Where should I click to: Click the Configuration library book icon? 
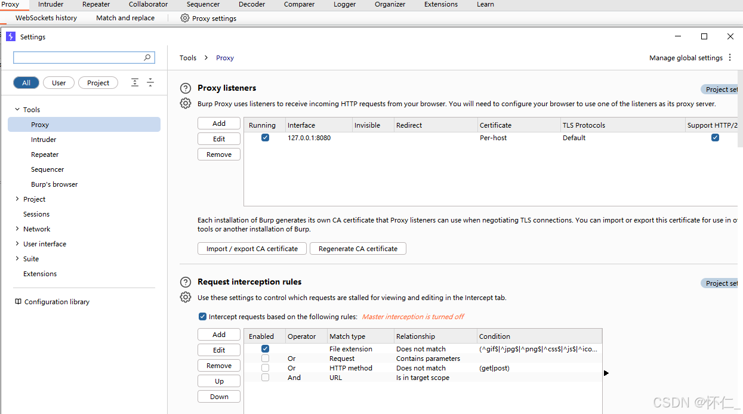coord(18,302)
